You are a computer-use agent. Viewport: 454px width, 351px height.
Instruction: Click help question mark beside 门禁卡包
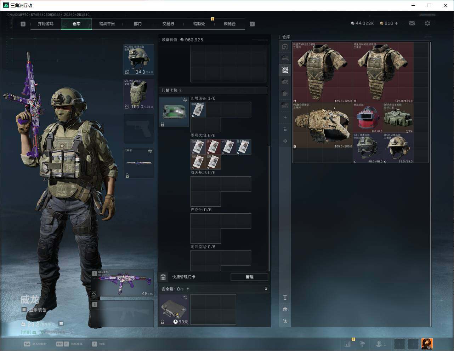click(180, 91)
